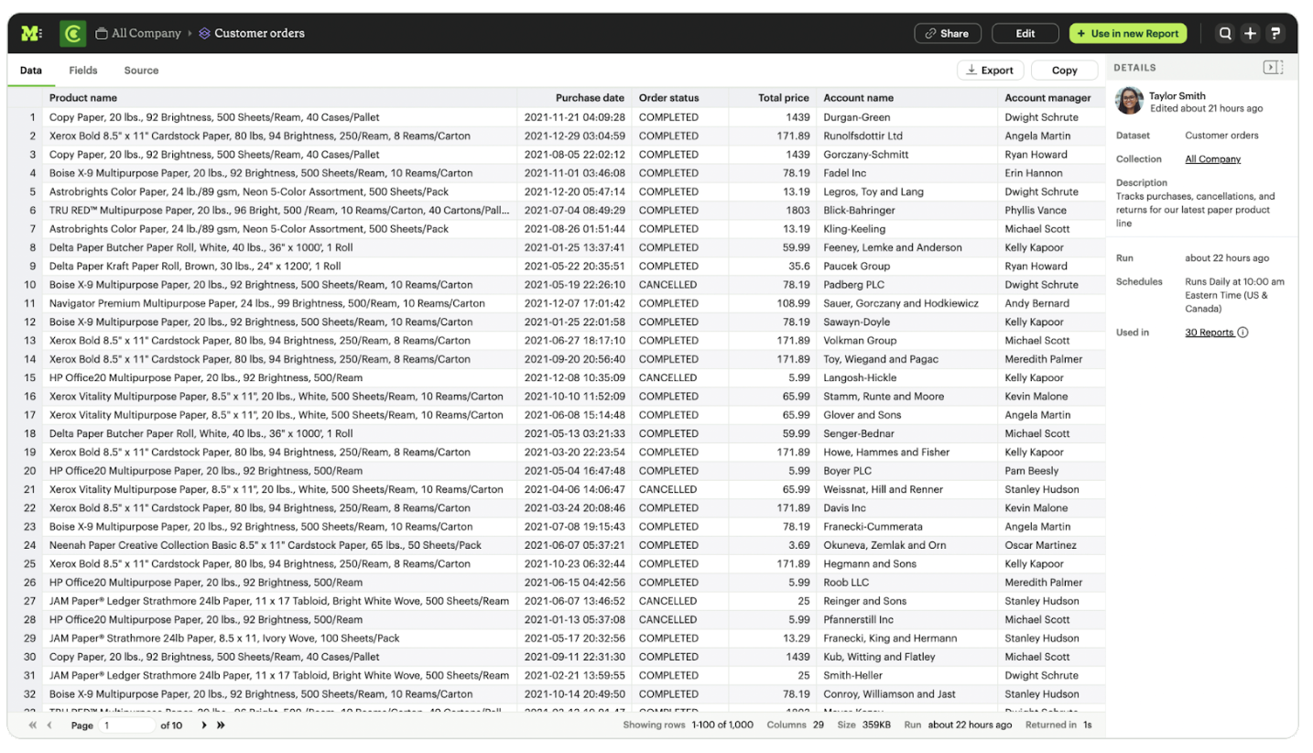This screenshot has width=1313, height=753.
Task: Collapse the Details panel icon
Action: (1273, 67)
